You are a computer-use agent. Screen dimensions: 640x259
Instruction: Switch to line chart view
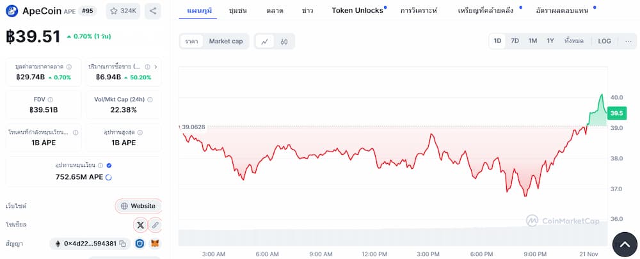pos(265,41)
